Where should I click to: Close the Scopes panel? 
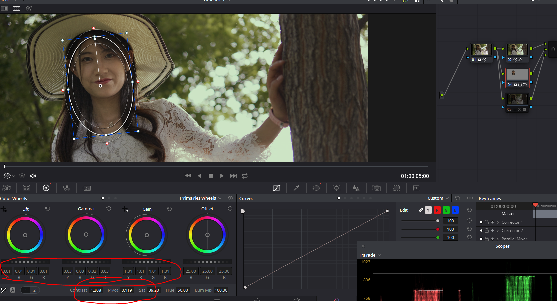tap(363, 246)
